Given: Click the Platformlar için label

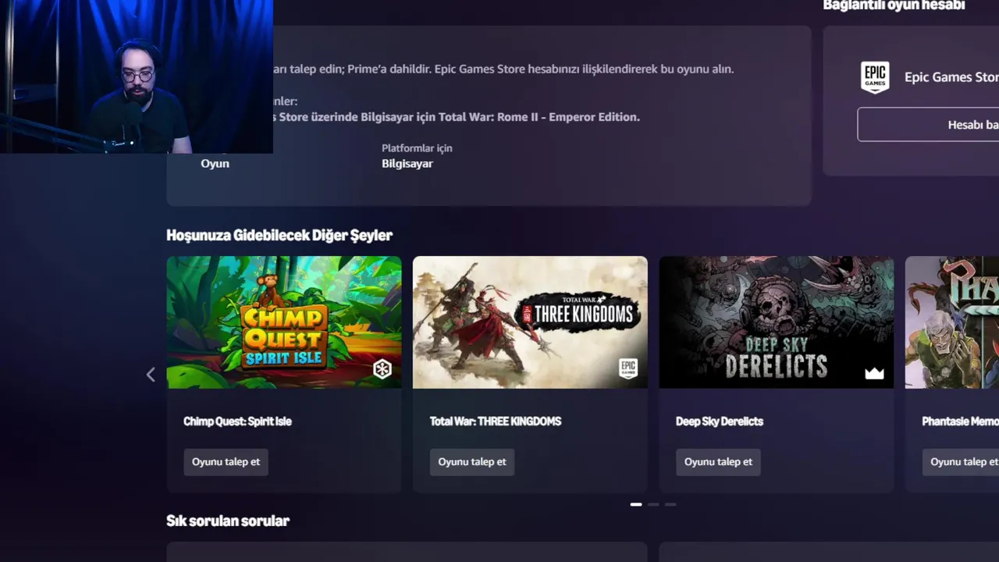Looking at the screenshot, I should pos(417,148).
